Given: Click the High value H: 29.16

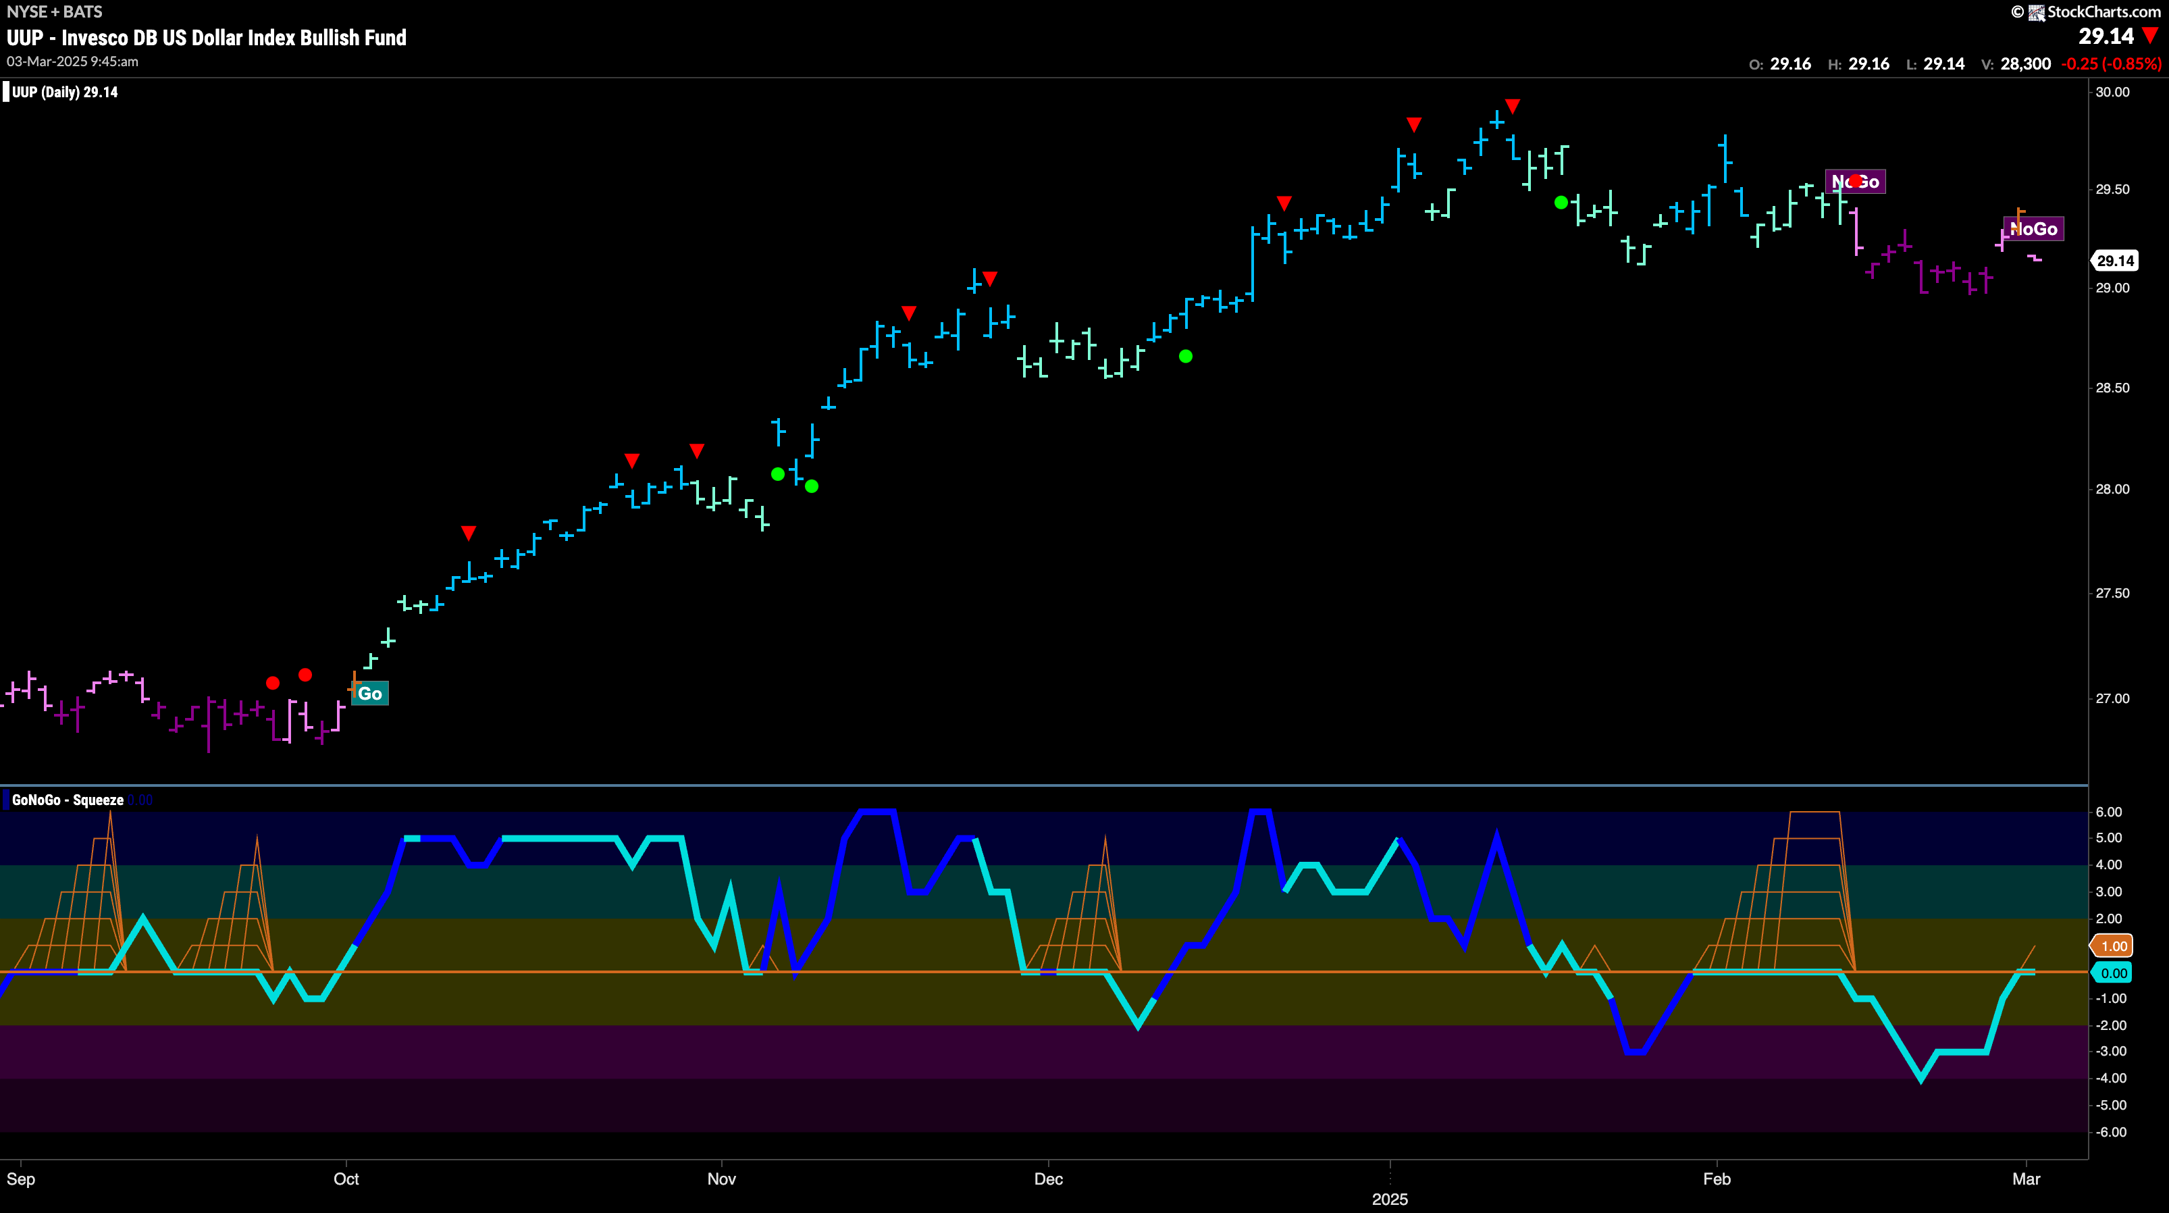Looking at the screenshot, I should [x=1858, y=64].
